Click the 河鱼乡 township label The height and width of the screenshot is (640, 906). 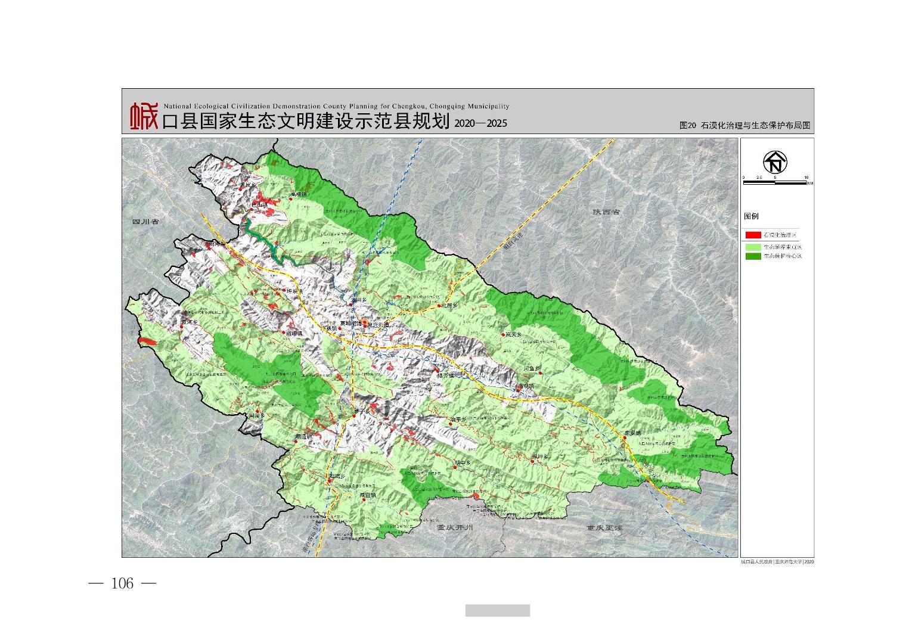pyautogui.click(x=532, y=369)
